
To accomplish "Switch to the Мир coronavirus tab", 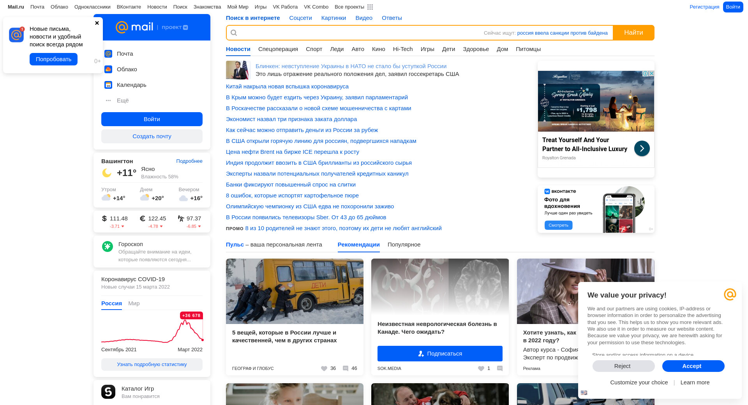I will pyautogui.click(x=134, y=303).
